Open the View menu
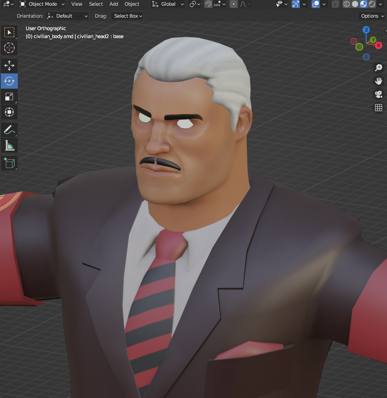The width and height of the screenshot is (387, 398). point(77,4)
